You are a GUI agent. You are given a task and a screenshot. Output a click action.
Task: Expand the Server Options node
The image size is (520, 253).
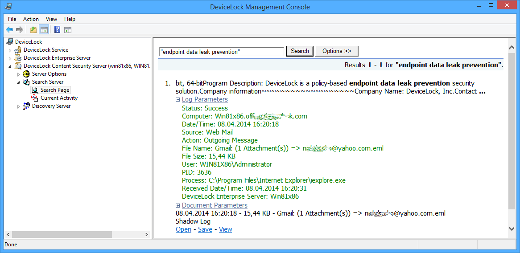[x=19, y=74]
